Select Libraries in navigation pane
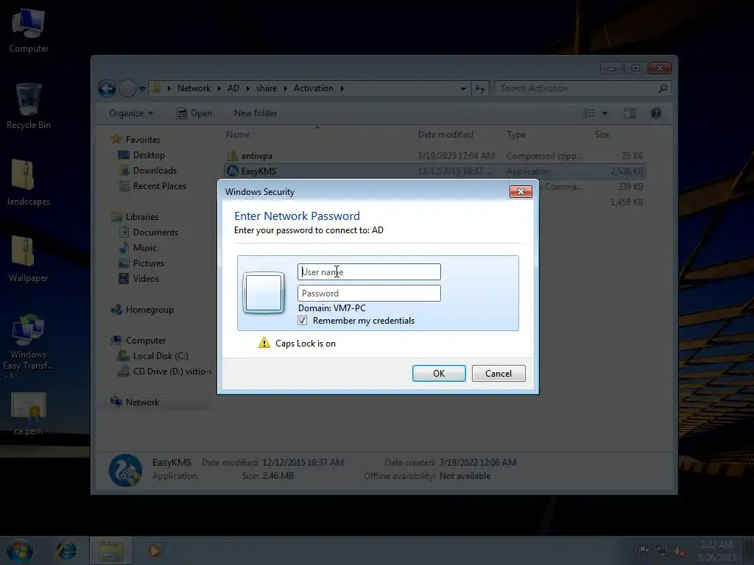The height and width of the screenshot is (565, 754). [142, 217]
